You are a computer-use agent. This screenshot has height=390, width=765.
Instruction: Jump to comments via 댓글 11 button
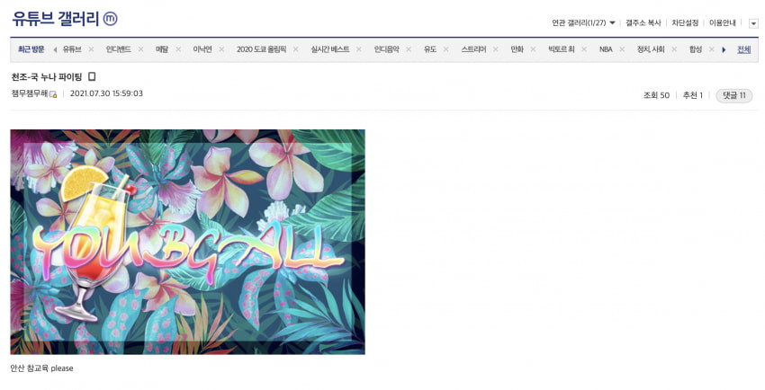734,95
